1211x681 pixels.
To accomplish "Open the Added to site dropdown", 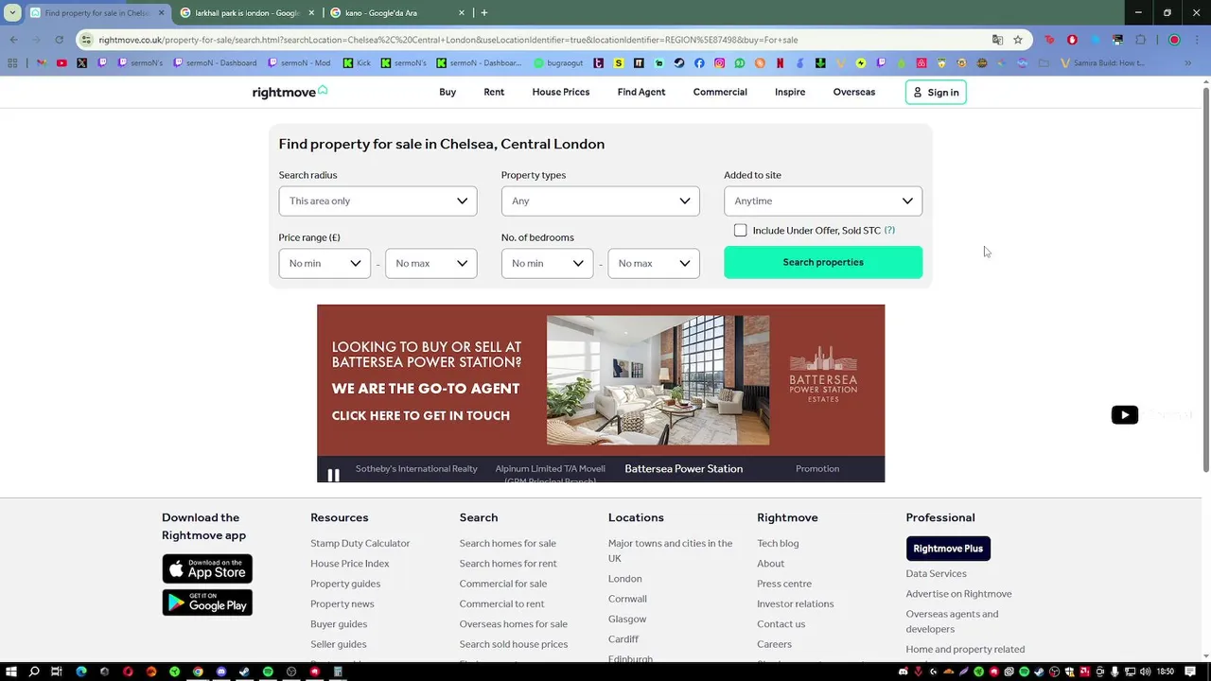I will (x=822, y=201).
